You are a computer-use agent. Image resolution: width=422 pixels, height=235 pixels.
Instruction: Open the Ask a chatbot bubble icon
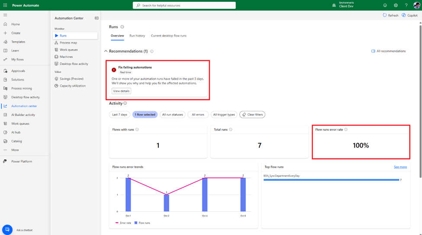click(7, 230)
